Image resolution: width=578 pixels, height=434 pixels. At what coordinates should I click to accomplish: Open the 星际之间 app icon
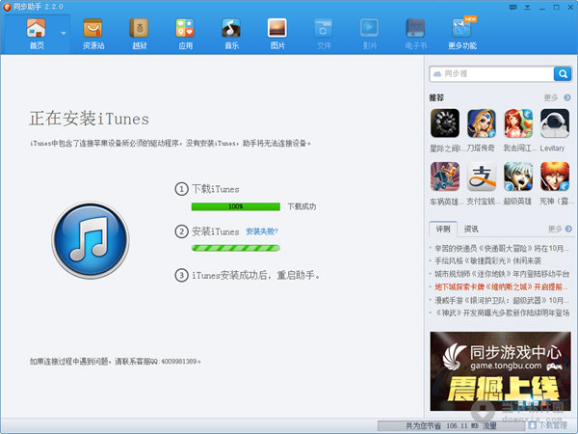coord(445,122)
